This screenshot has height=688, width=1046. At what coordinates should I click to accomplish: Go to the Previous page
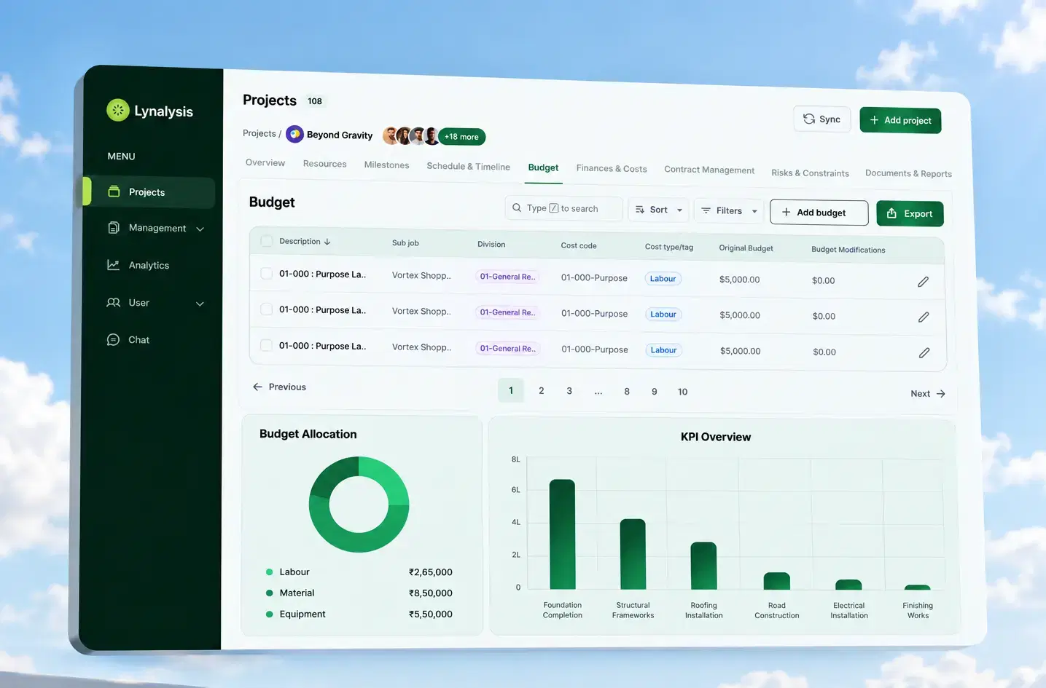coord(279,387)
